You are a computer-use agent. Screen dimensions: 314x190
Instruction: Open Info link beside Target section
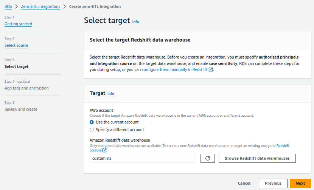[x=110, y=94]
